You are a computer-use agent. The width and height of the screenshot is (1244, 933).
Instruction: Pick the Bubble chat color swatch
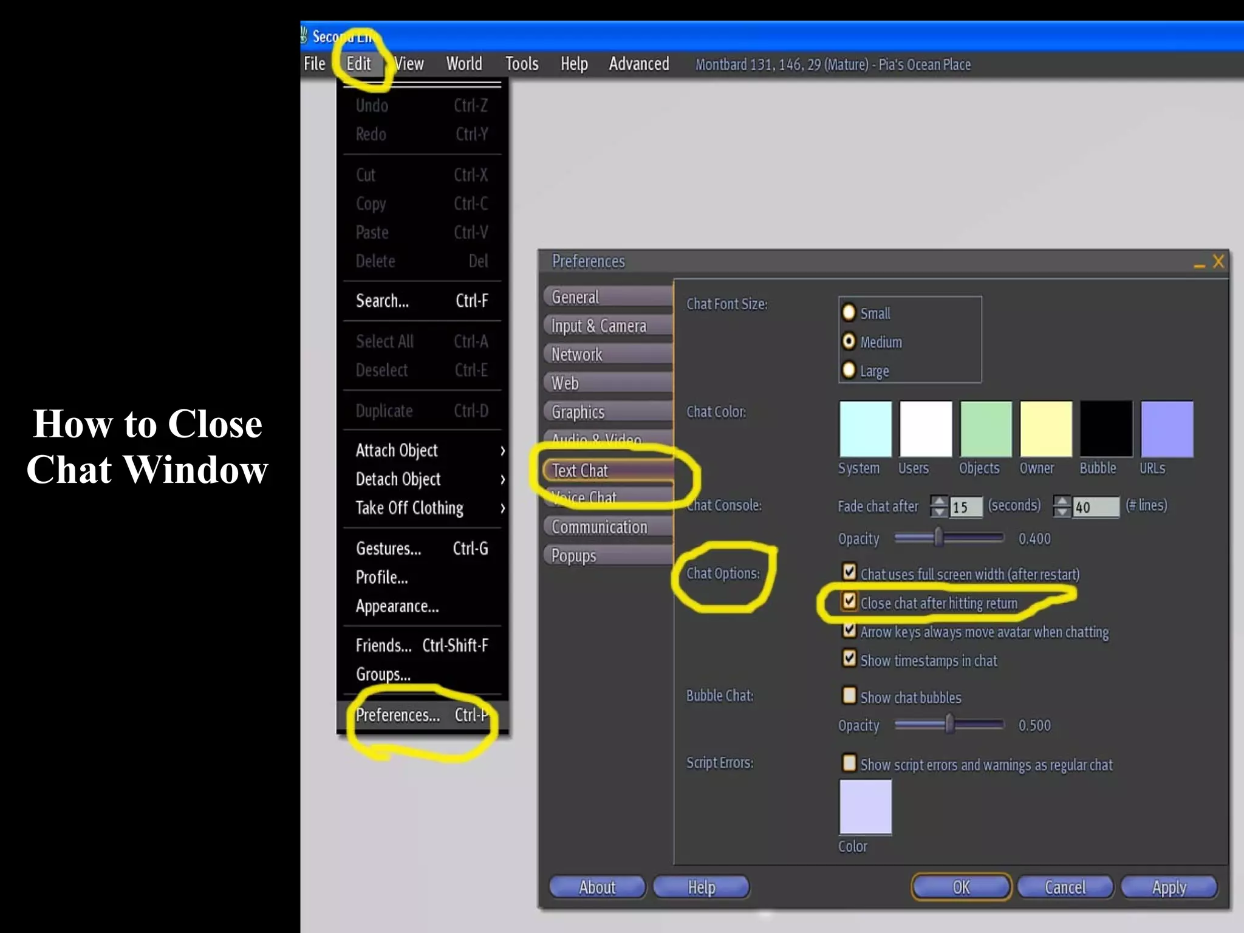click(1106, 429)
